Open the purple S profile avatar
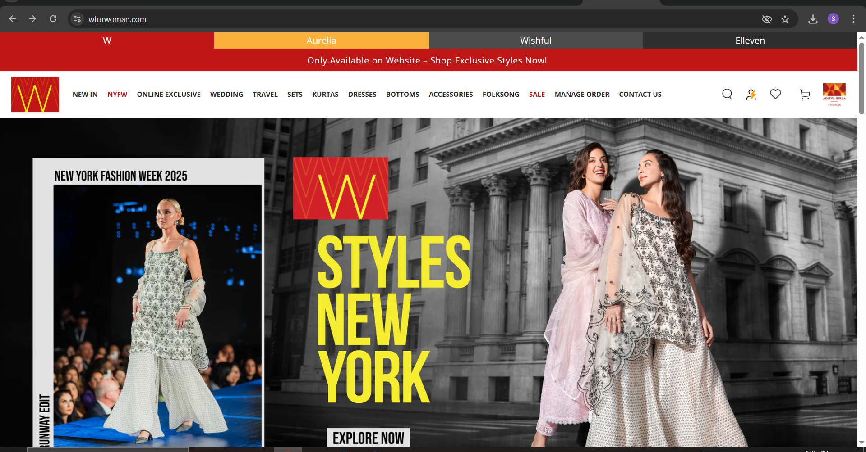Screen dimensions: 866x452 pos(833,19)
